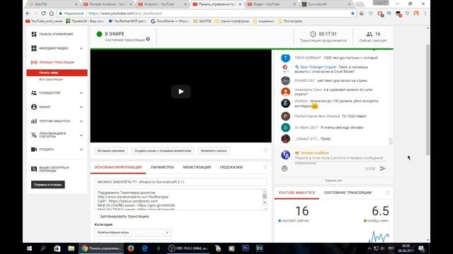Click the Изменить значок button
Screen dimensions: 453x254
click(x=214, y=150)
